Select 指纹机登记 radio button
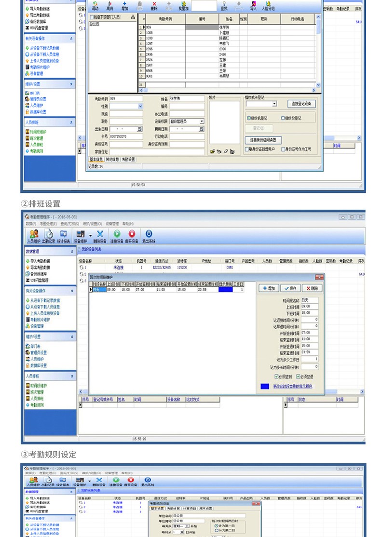 [x=249, y=118]
